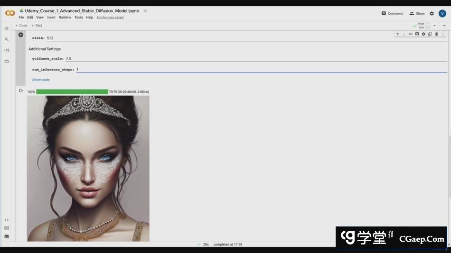
Task: Clear the cell output using the output icon
Action: 21,90
